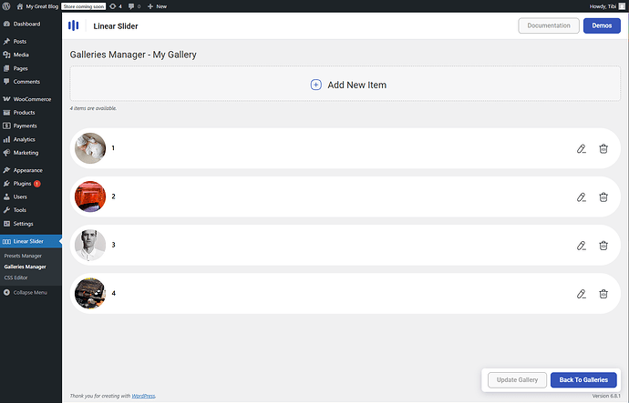This screenshot has width=629, height=403.
Task: Click the portrait thumbnail of item 3
Action: click(90, 245)
